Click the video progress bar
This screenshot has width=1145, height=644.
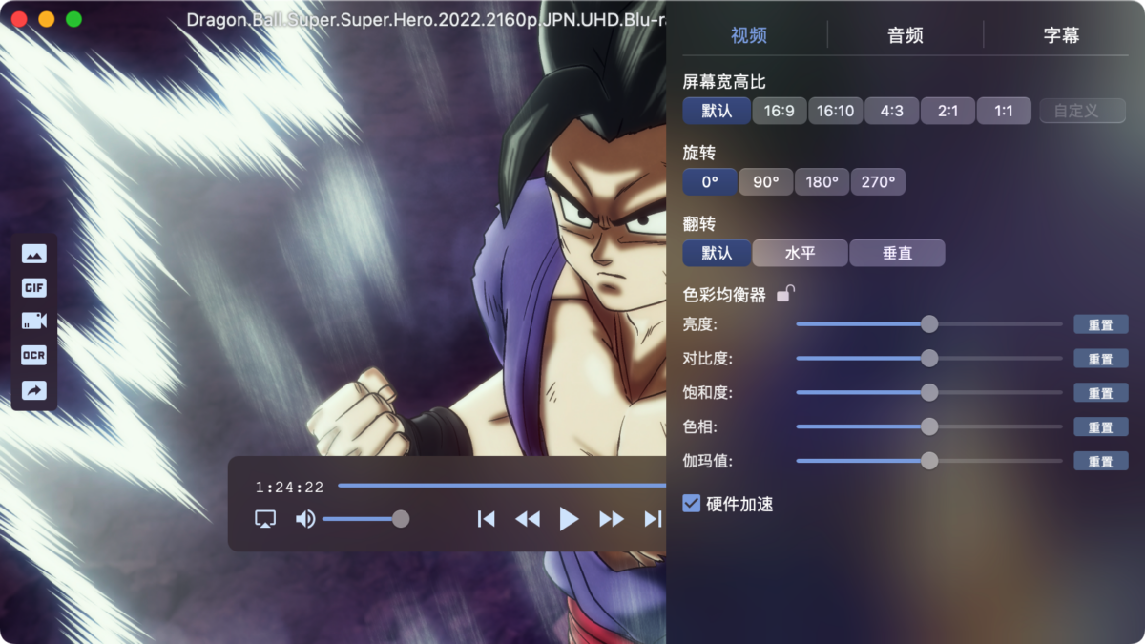coord(502,486)
